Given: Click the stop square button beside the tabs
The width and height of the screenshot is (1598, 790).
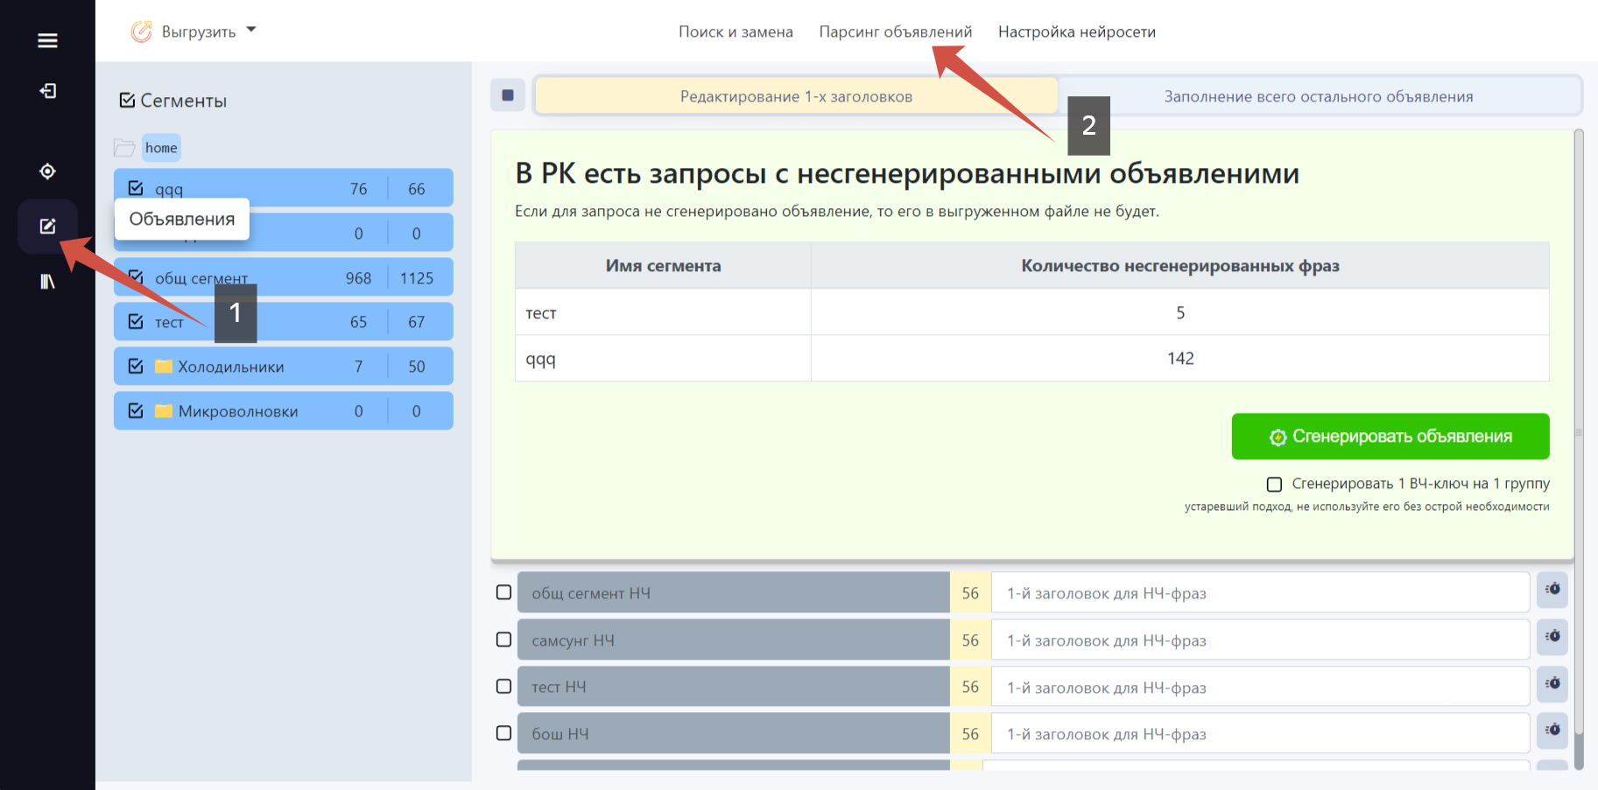Looking at the screenshot, I should click(x=508, y=95).
